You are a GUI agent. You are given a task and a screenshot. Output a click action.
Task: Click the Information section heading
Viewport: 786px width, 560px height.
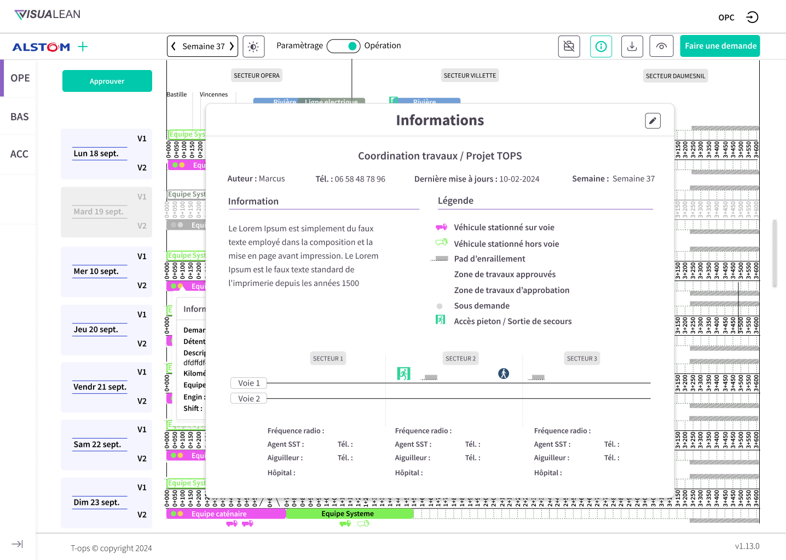tap(253, 201)
